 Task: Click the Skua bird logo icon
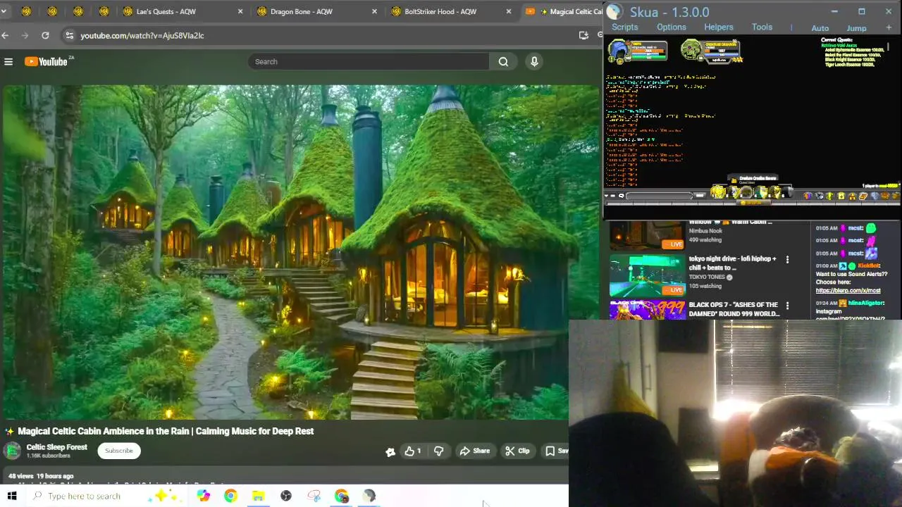(x=614, y=11)
